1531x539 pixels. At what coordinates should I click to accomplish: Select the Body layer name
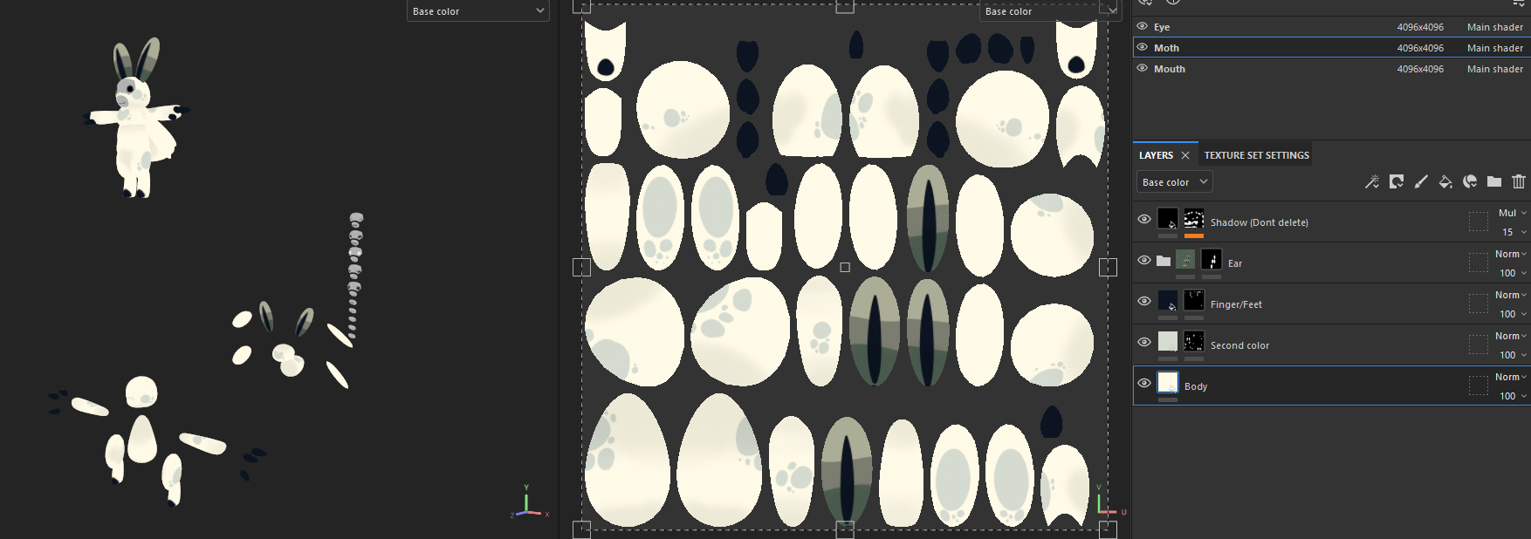1196,386
